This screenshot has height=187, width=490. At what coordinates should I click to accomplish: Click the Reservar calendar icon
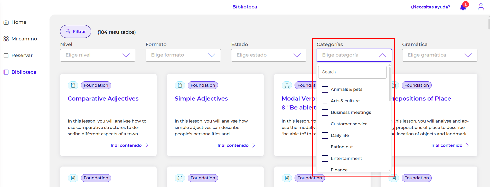pyautogui.click(x=6, y=56)
